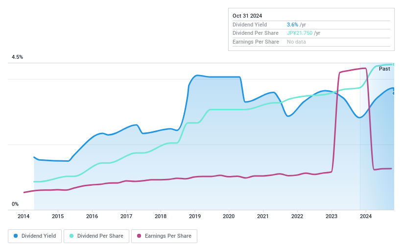Click the 2015 x-axis label

pos(58,216)
